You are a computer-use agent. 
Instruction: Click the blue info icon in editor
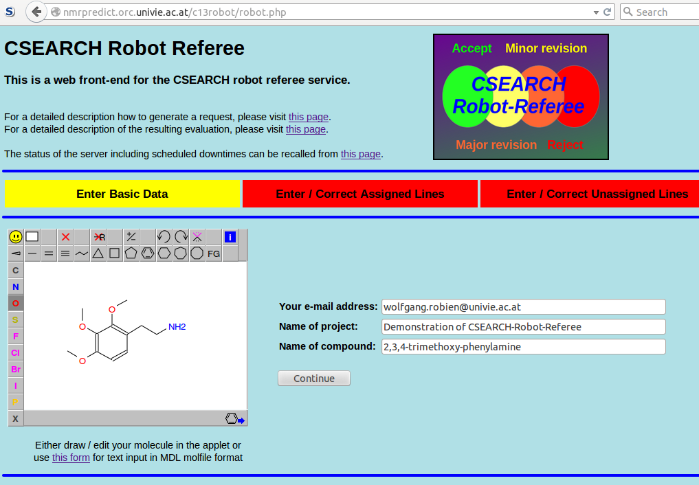point(230,237)
